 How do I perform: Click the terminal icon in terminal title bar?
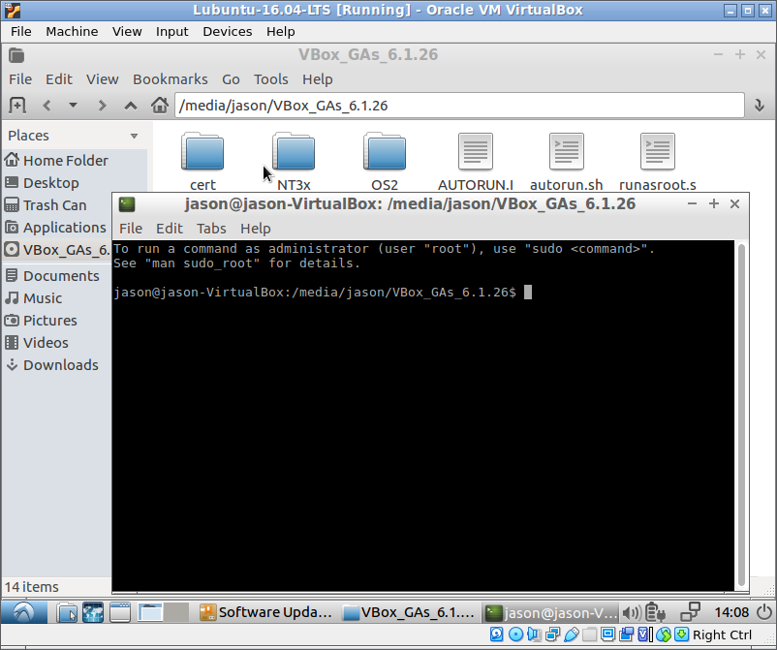127,204
